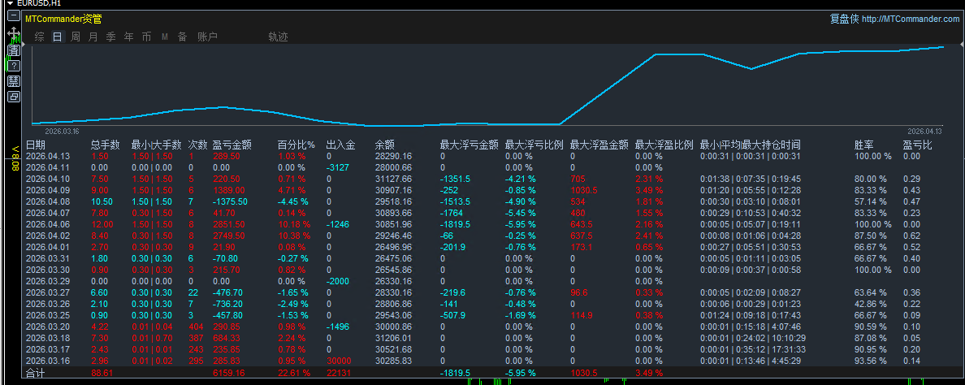The width and height of the screenshot is (965, 385).
Task: Select the 季 quarterly tab
Action: 110,37
